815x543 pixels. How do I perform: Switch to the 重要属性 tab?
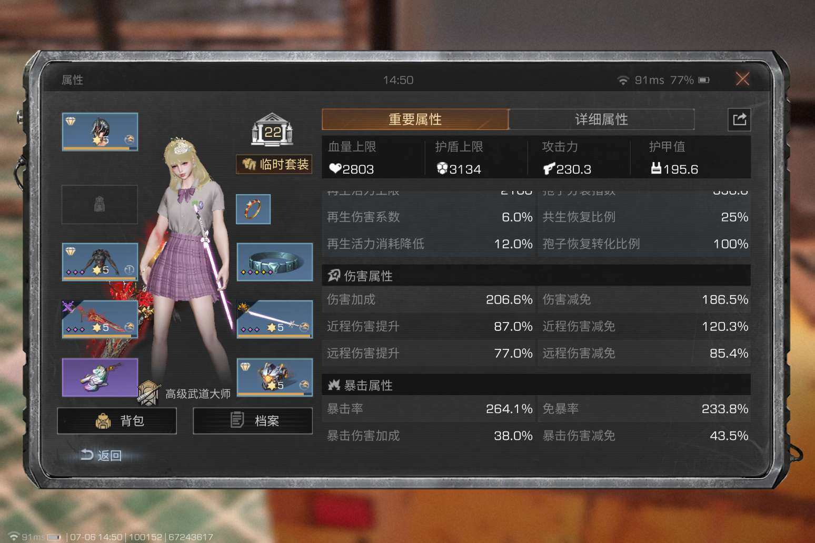tap(415, 119)
